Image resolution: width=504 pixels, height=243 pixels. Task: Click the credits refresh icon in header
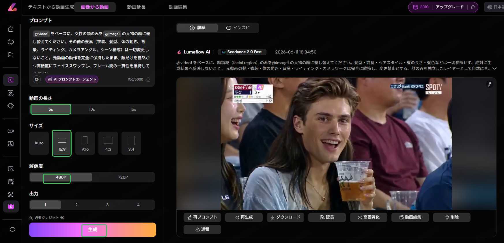pyautogui.click(x=473, y=7)
